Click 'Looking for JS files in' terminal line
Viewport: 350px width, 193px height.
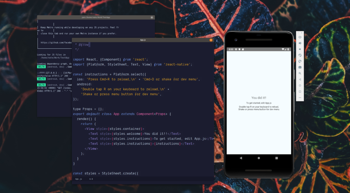[51, 55]
